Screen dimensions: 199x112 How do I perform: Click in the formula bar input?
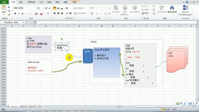pyautogui.click(x=117, y=22)
